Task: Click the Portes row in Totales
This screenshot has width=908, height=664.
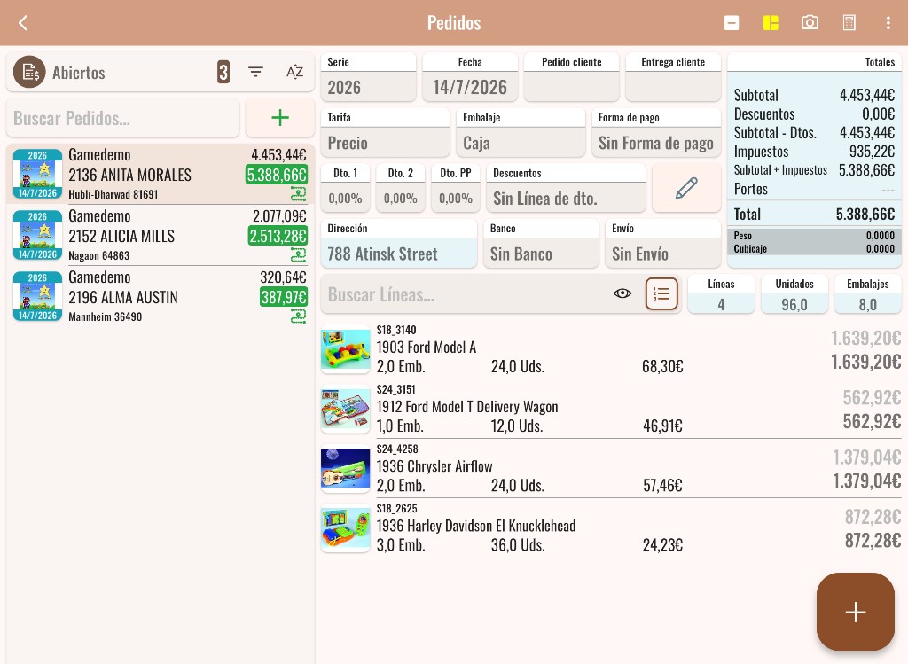Action: [x=814, y=190]
